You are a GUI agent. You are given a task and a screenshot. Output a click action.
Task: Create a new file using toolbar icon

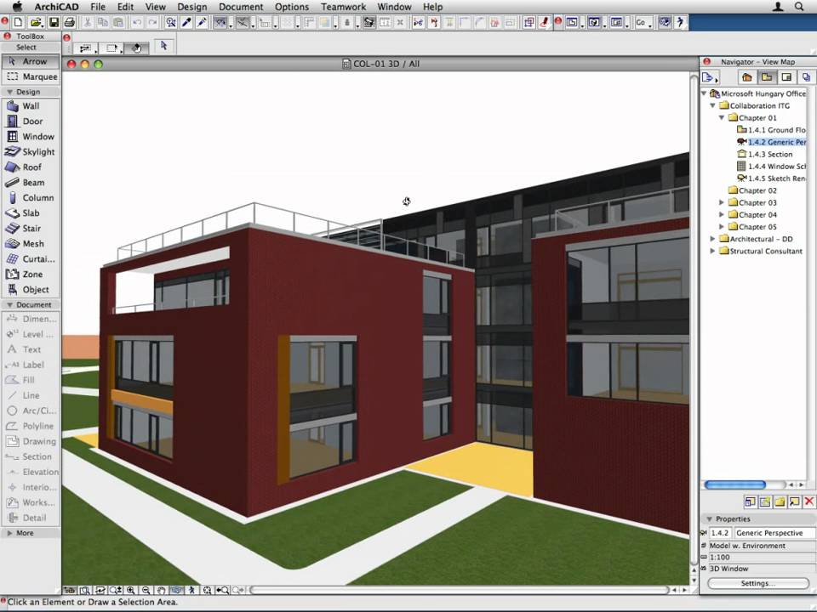pos(19,22)
